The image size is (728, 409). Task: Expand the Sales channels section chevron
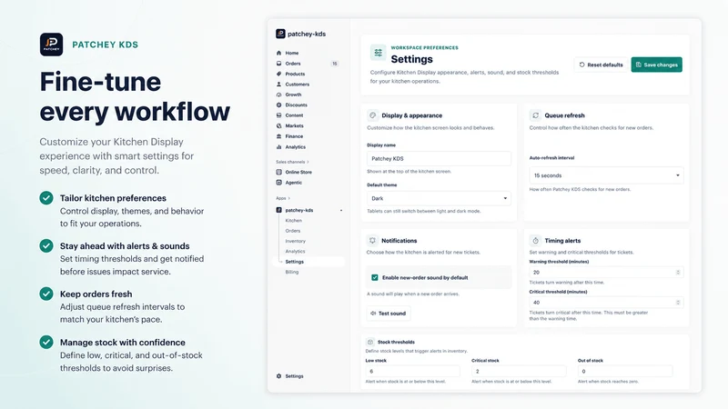(x=308, y=162)
